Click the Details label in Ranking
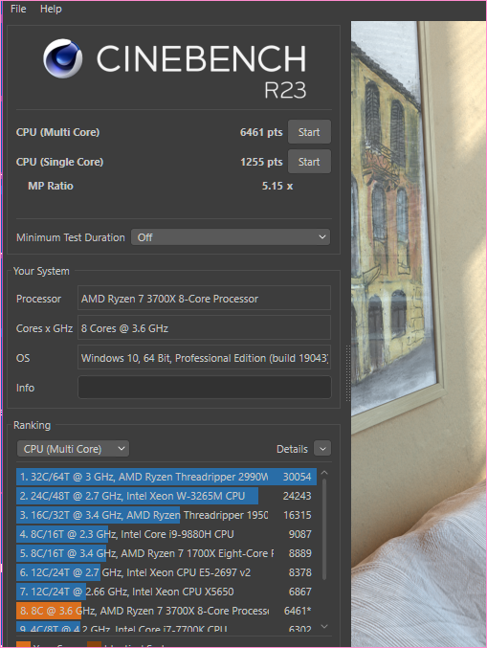Viewport: 487px width, 648px height. point(292,449)
